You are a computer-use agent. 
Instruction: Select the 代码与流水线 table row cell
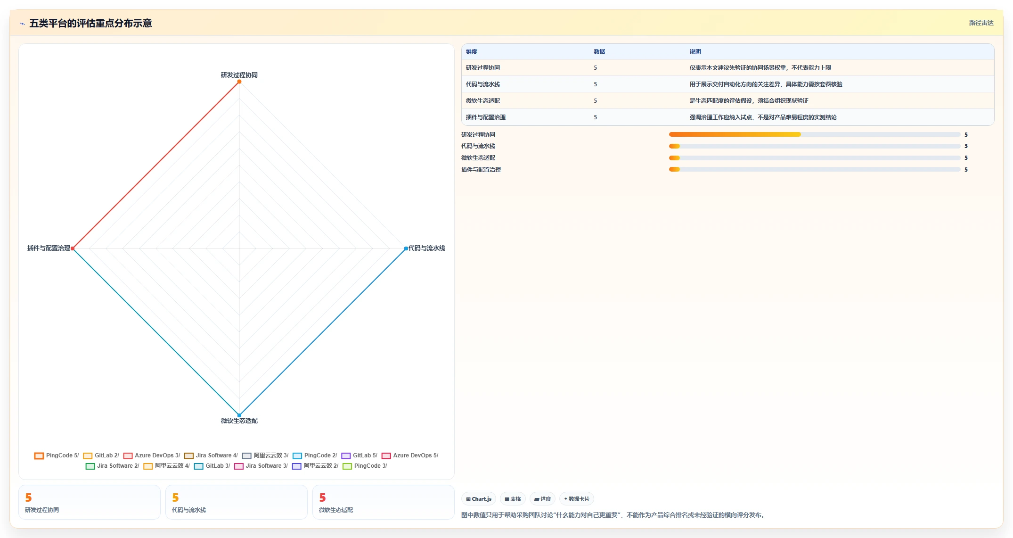pos(483,84)
